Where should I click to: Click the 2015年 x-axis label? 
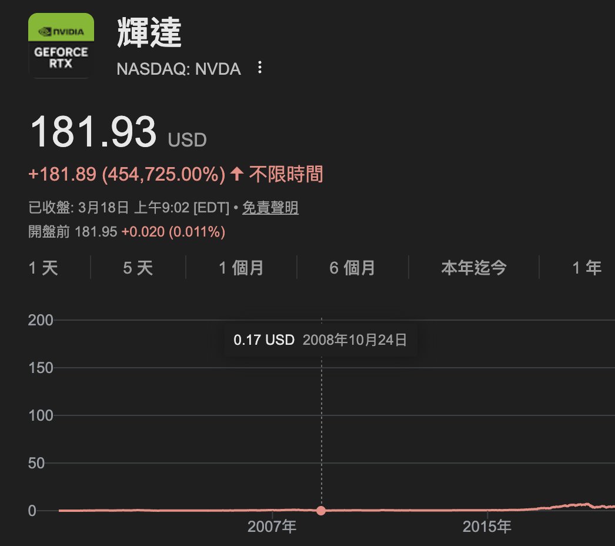point(487,527)
